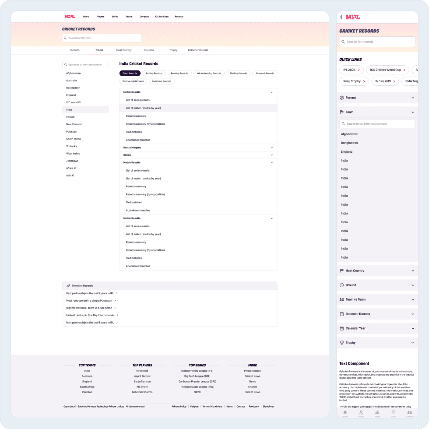The height and width of the screenshot is (429, 429).
Task: Open ICC Rankings in top navigation
Action: coord(162,17)
